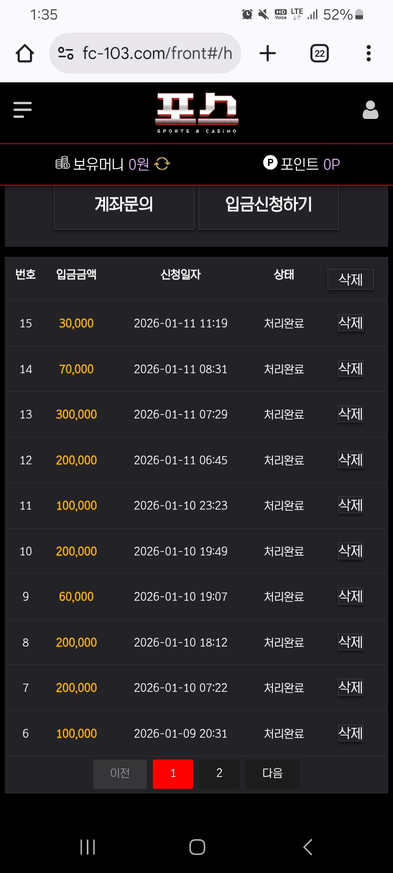This screenshot has height=873, width=393.
Task: Open the user profile icon
Action: pos(370,110)
